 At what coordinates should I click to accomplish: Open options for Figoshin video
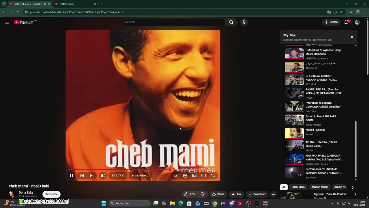pos(356,195)
